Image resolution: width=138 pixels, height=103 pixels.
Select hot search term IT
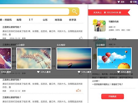click(31, 20)
